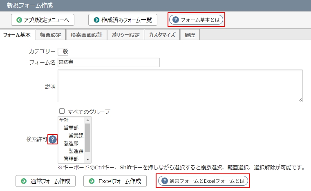Image resolution: width=311 pixels, height=191 pixels.
Task: Switch to 検索画面設計 tab
Action: [x=86, y=35]
